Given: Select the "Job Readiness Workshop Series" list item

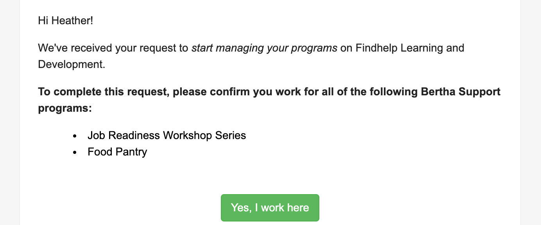Looking at the screenshot, I should point(167,136).
